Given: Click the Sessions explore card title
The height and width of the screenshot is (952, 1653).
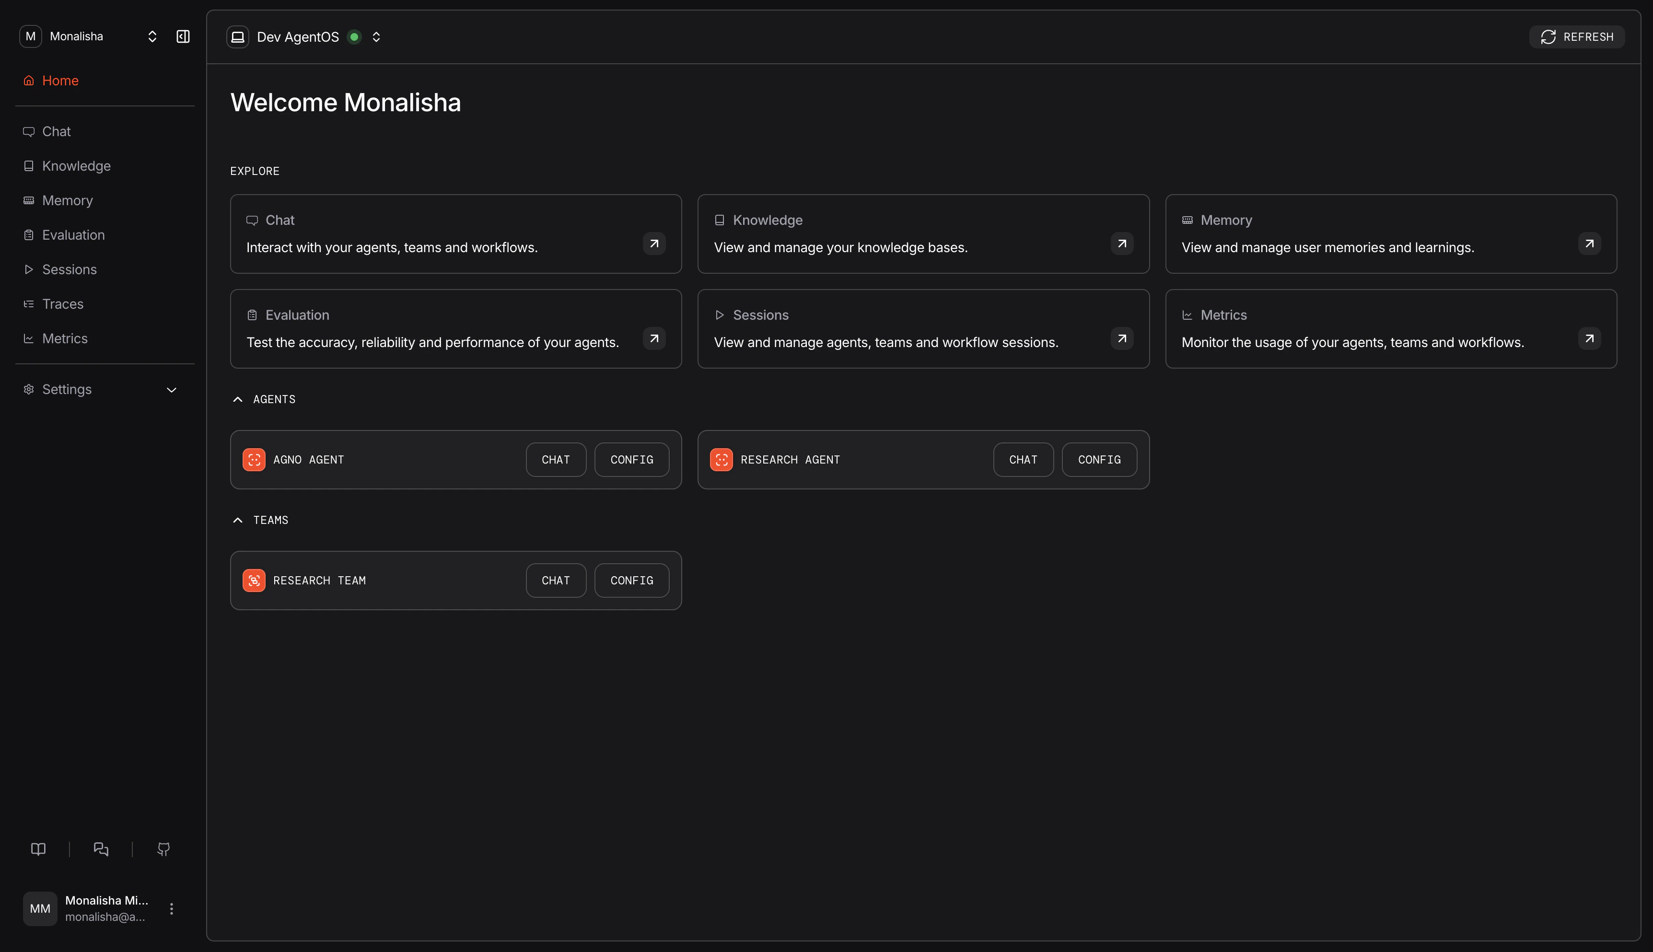Looking at the screenshot, I should [x=760, y=315].
